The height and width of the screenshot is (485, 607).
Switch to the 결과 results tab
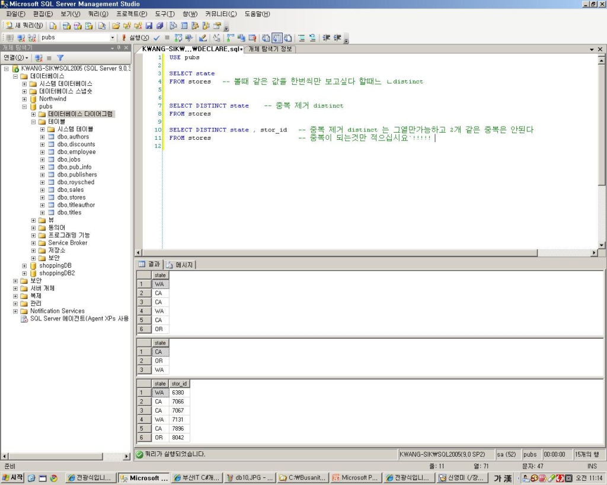[150, 264]
